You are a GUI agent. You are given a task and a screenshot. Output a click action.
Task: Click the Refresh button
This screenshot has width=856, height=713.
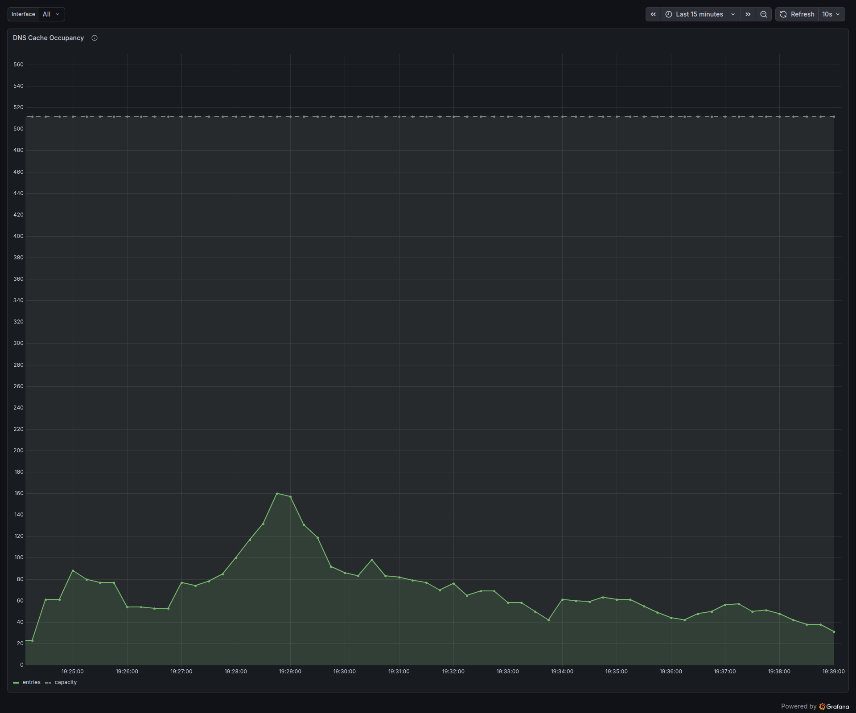point(802,14)
